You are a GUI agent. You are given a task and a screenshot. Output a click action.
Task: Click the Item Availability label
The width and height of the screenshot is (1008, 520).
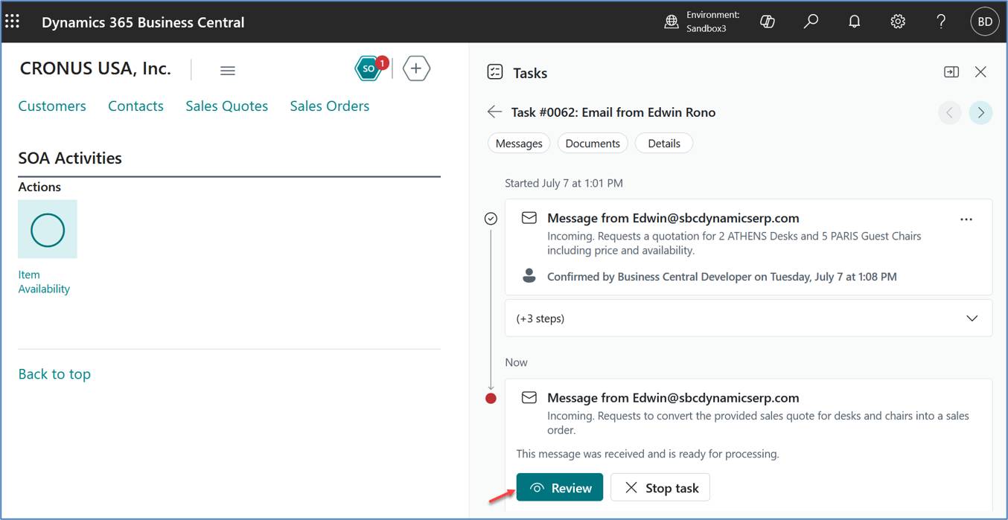click(44, 282)
